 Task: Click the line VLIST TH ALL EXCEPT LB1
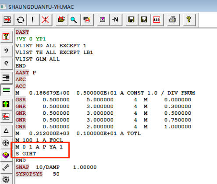pos(54,53)
